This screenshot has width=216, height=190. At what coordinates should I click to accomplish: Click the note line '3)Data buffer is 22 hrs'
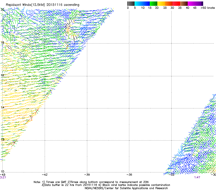[106, 185]
